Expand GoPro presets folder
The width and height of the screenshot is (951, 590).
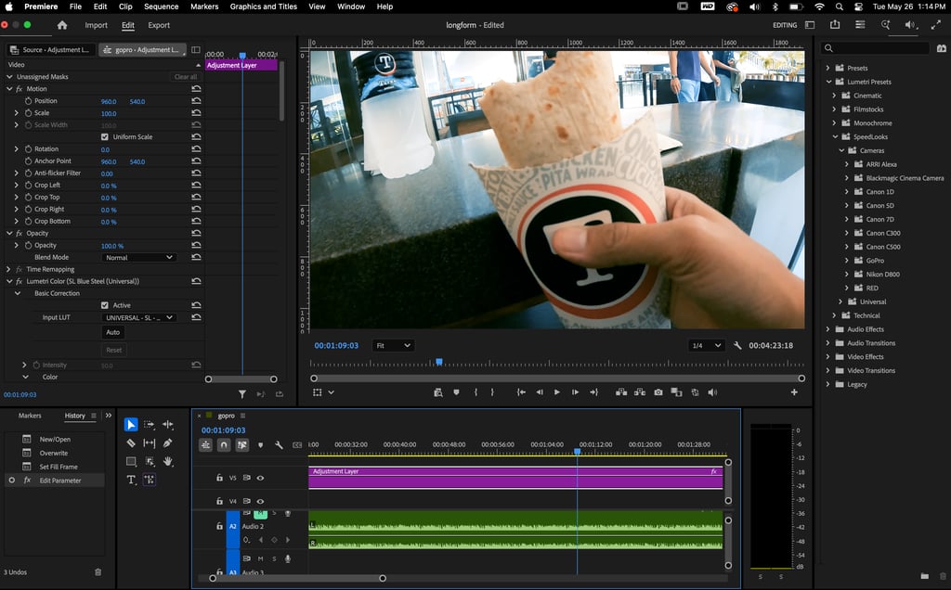coord(847,261)
